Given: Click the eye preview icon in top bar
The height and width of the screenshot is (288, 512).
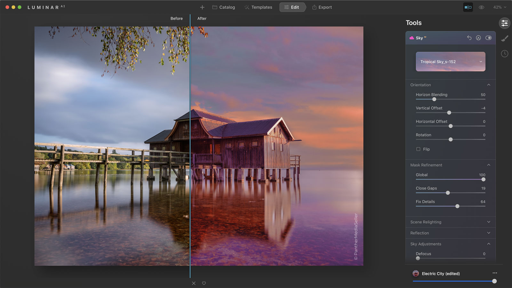Looking at the screenshot, I should coord(481,7).
